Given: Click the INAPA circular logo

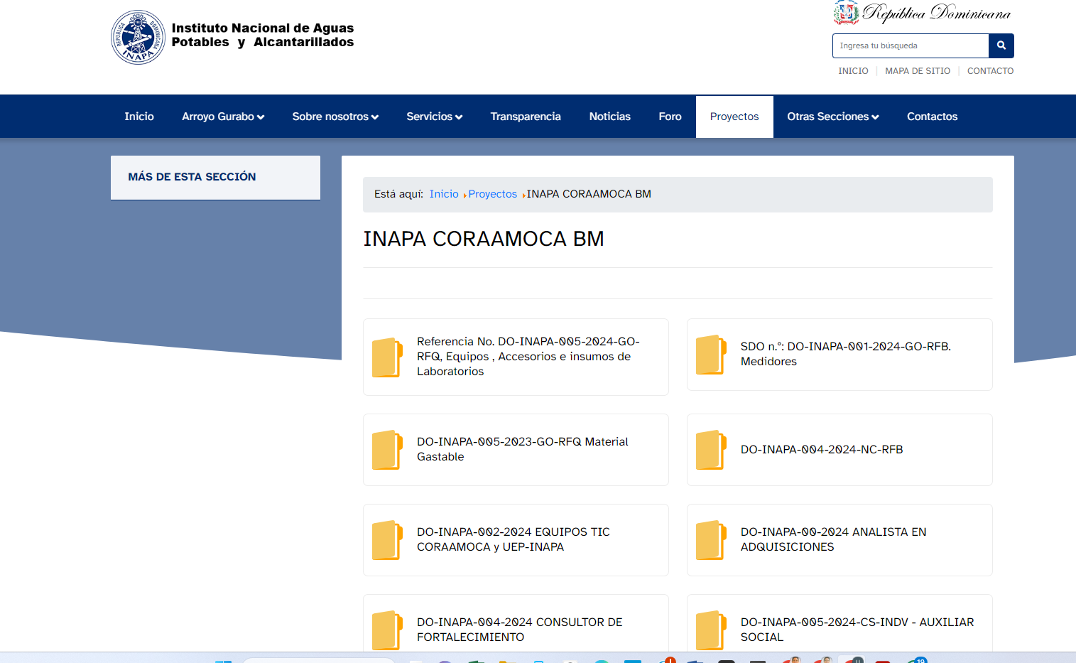Looking at the screenshot, I should click(138, 38).
